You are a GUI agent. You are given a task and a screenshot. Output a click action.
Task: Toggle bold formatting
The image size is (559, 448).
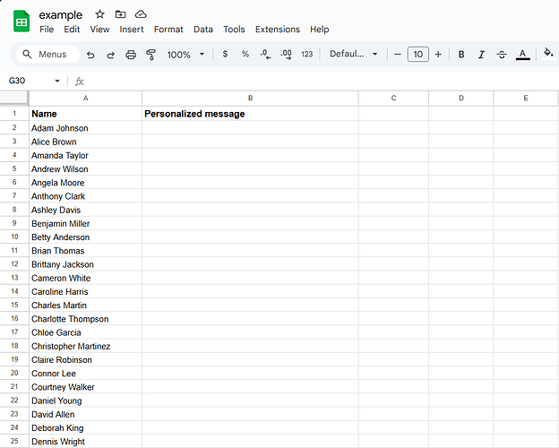(x=461, y=55)
